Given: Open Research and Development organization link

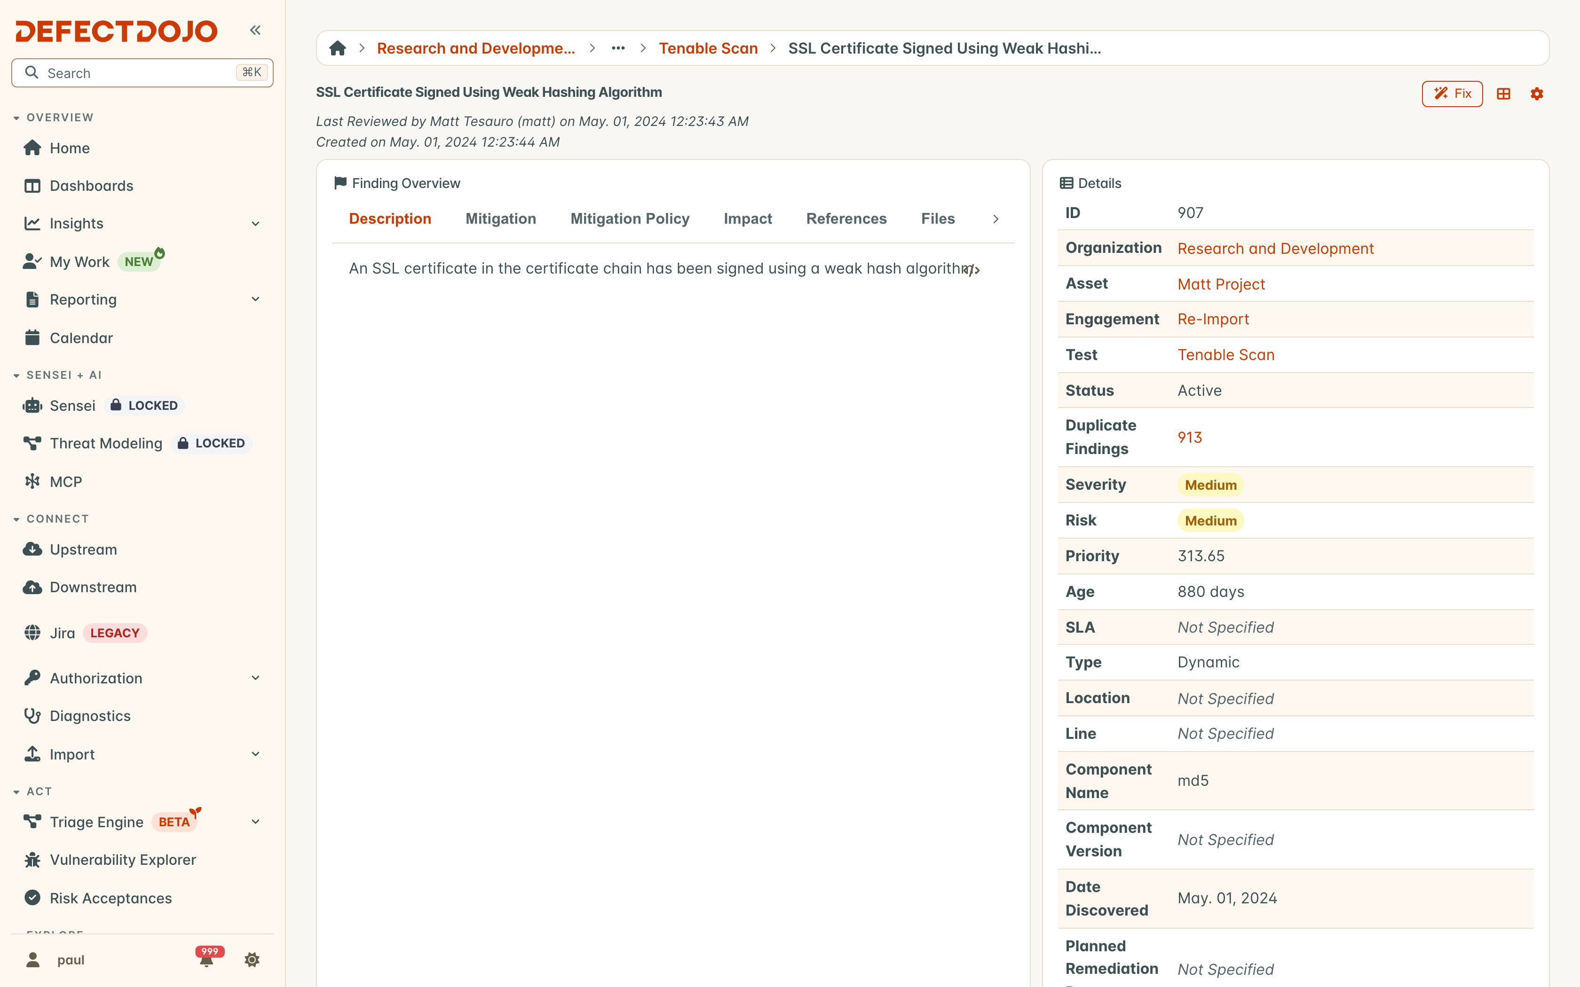Looking at the screenshot, I should click(1275, 249).
